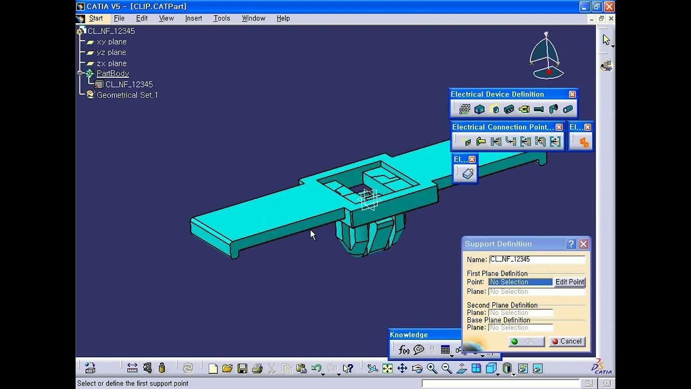Image resolution: width=691 pixels, height=389 pixels.
Task: Expand the Isometric View dropdown arrow
Action: [x=498, y=375]
